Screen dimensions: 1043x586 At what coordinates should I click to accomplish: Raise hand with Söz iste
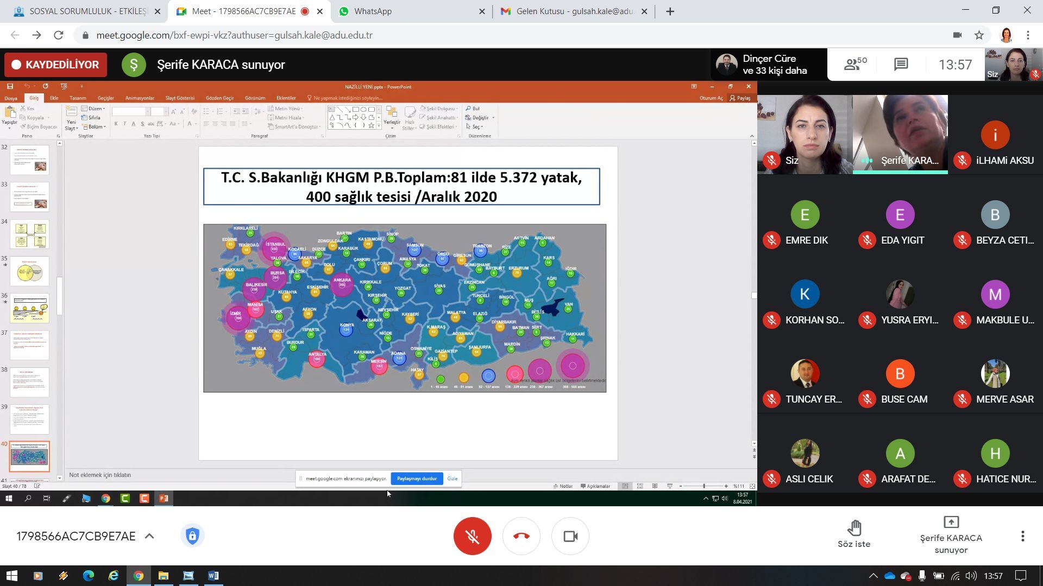pyautogui.click(x=854, y=534)
